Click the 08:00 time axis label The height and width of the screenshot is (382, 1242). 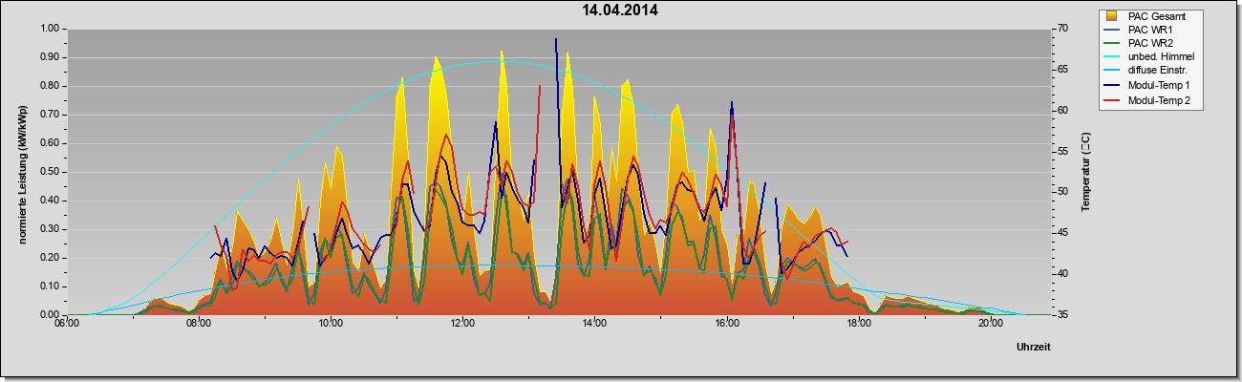pyautogui.click(x=199, y=324)
